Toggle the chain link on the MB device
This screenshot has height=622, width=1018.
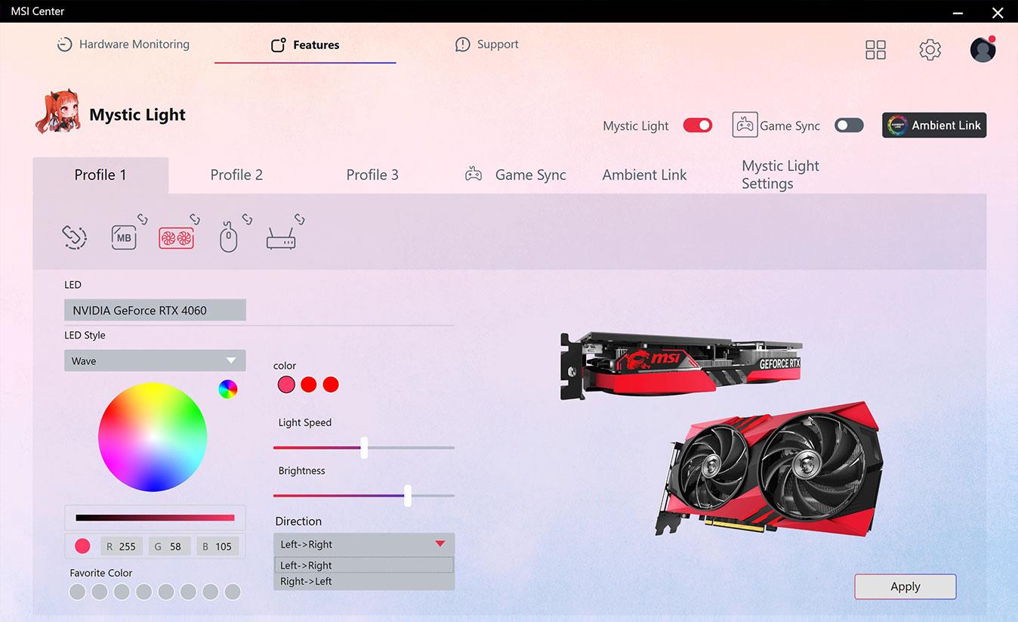[x=142, y=220]
